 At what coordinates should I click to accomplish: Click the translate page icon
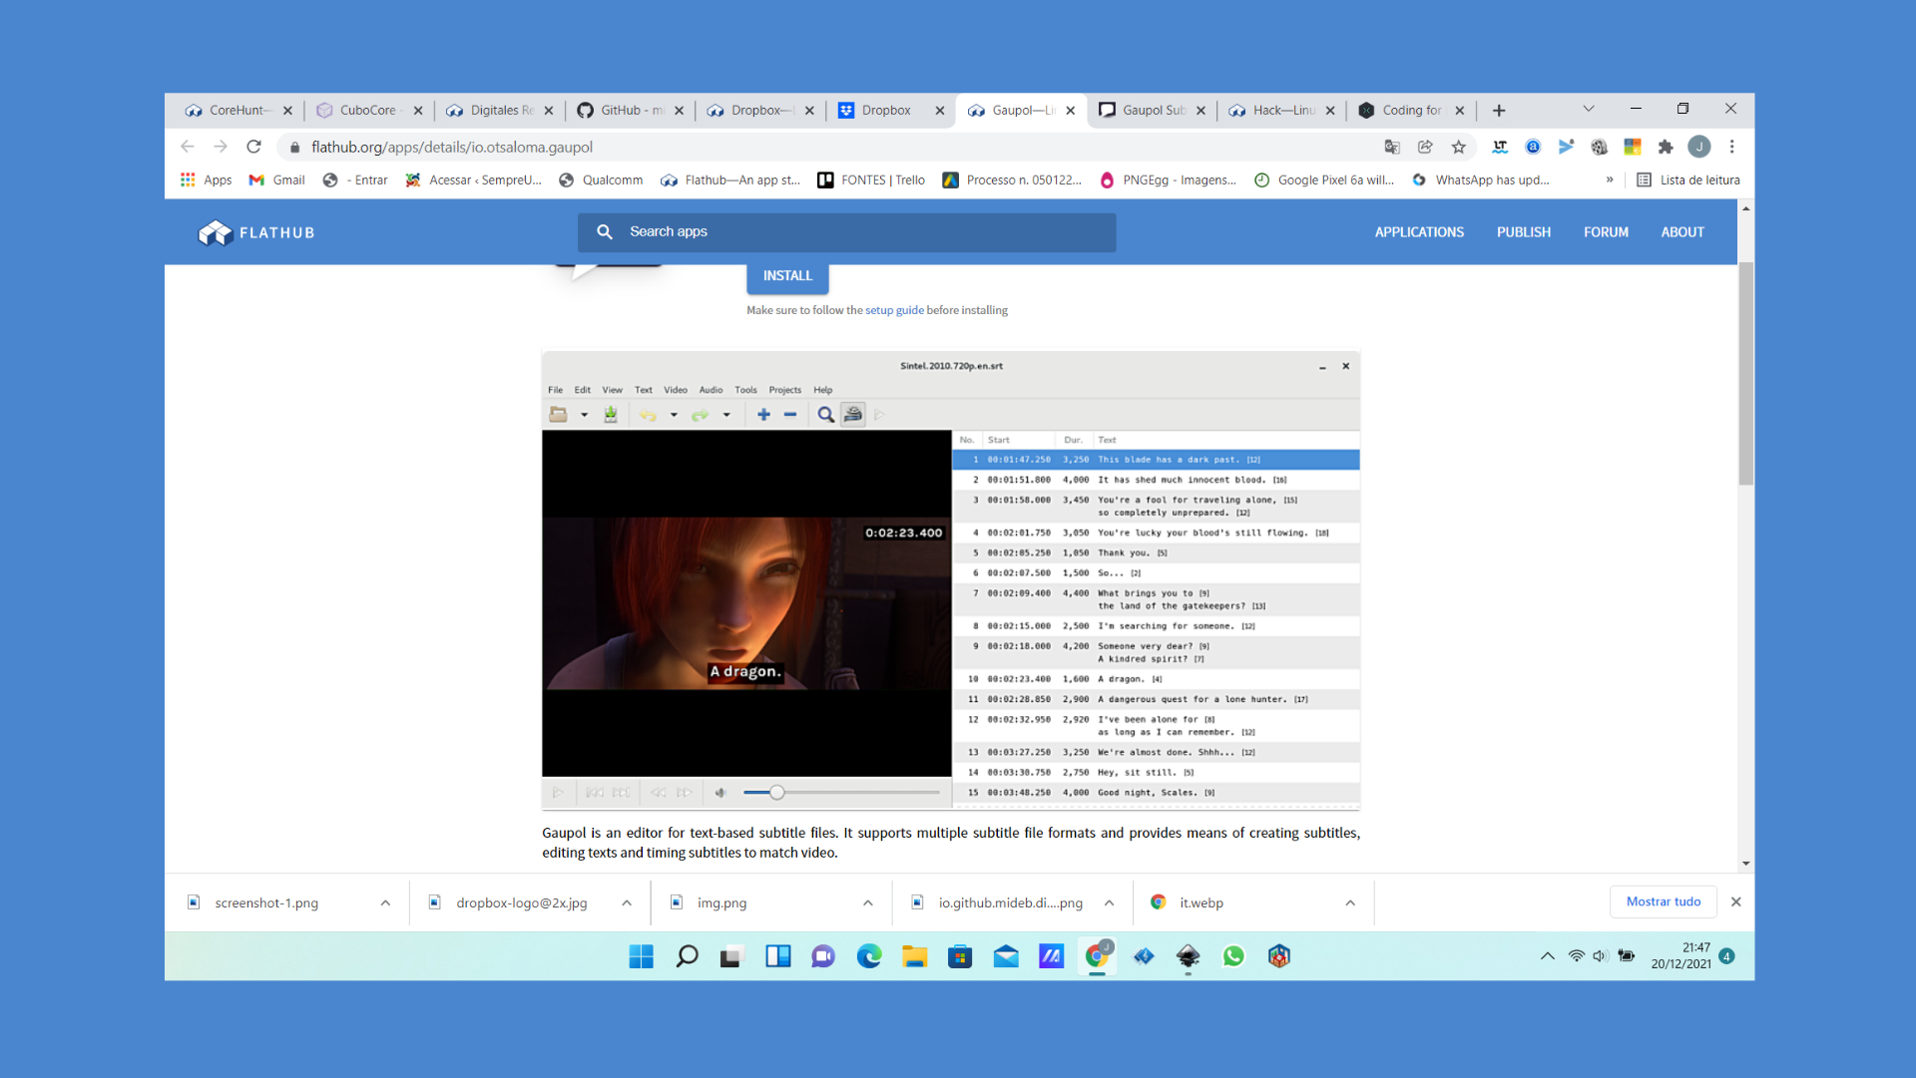point(1392,147)
